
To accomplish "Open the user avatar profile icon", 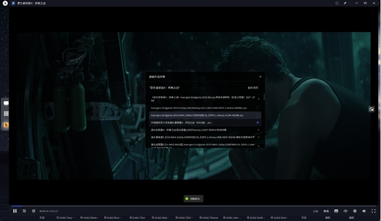I will pos(5,3).
